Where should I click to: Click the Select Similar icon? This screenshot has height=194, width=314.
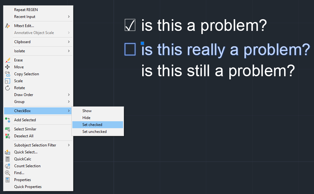(8, 129)
